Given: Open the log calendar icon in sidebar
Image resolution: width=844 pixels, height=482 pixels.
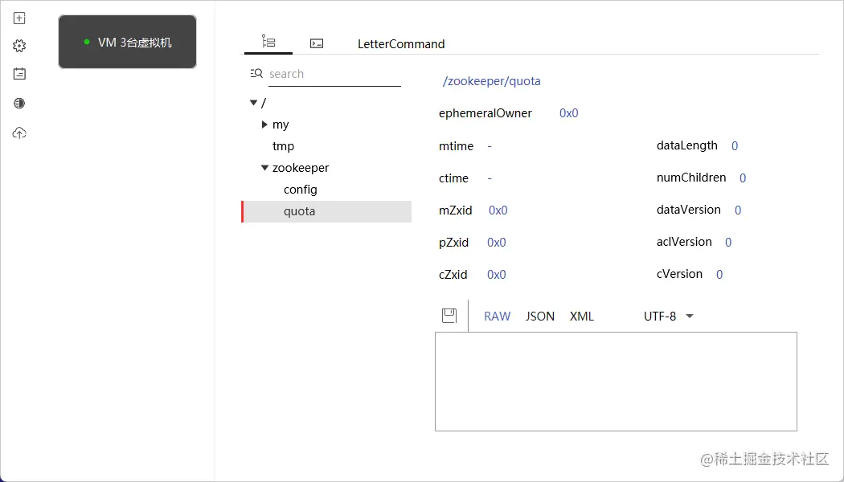Looking at the screenshot, I should 19,74.
